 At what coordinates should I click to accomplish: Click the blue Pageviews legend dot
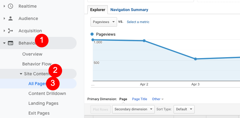click(x=92, y=34)
